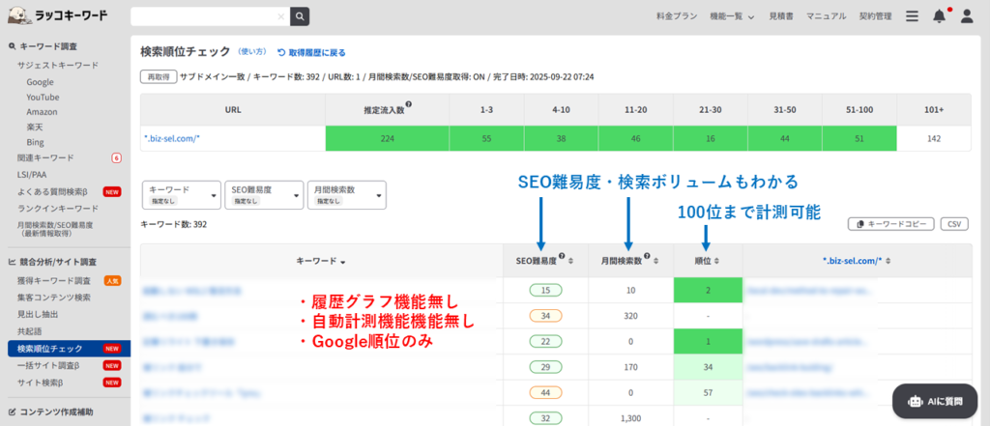This screenshot has height=426, width=990.
Task: Click the キーワードコピー button
Action: click(890, 224)
